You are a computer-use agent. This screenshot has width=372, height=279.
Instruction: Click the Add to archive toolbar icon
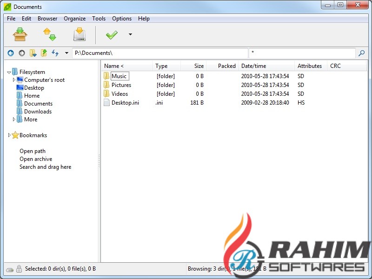click(x=20, y=34)
